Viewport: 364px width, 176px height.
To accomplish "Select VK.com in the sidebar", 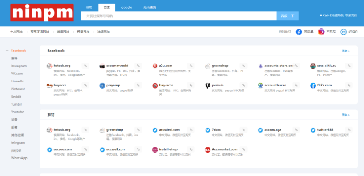I will click(x=17, y=74).
